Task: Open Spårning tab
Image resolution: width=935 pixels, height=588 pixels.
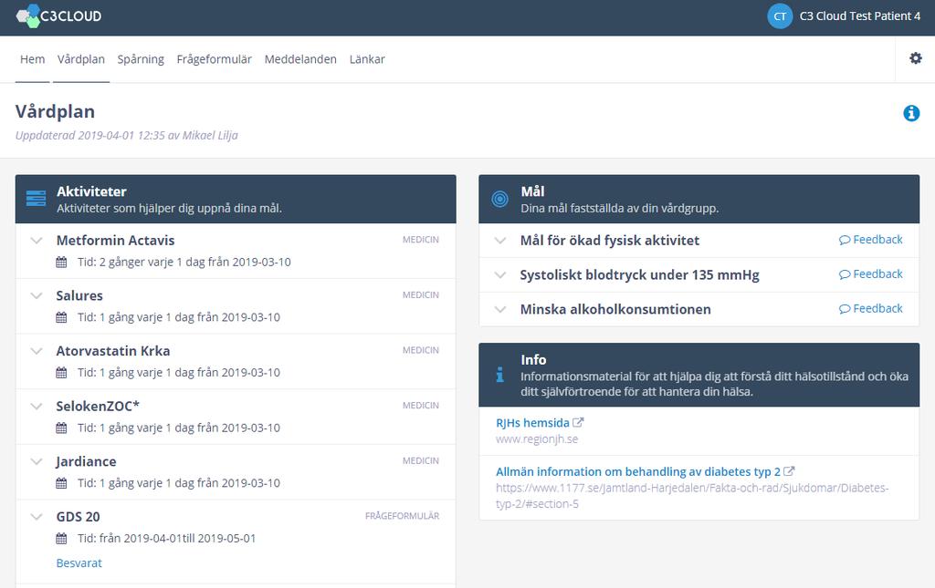Action: coord(141,59)
